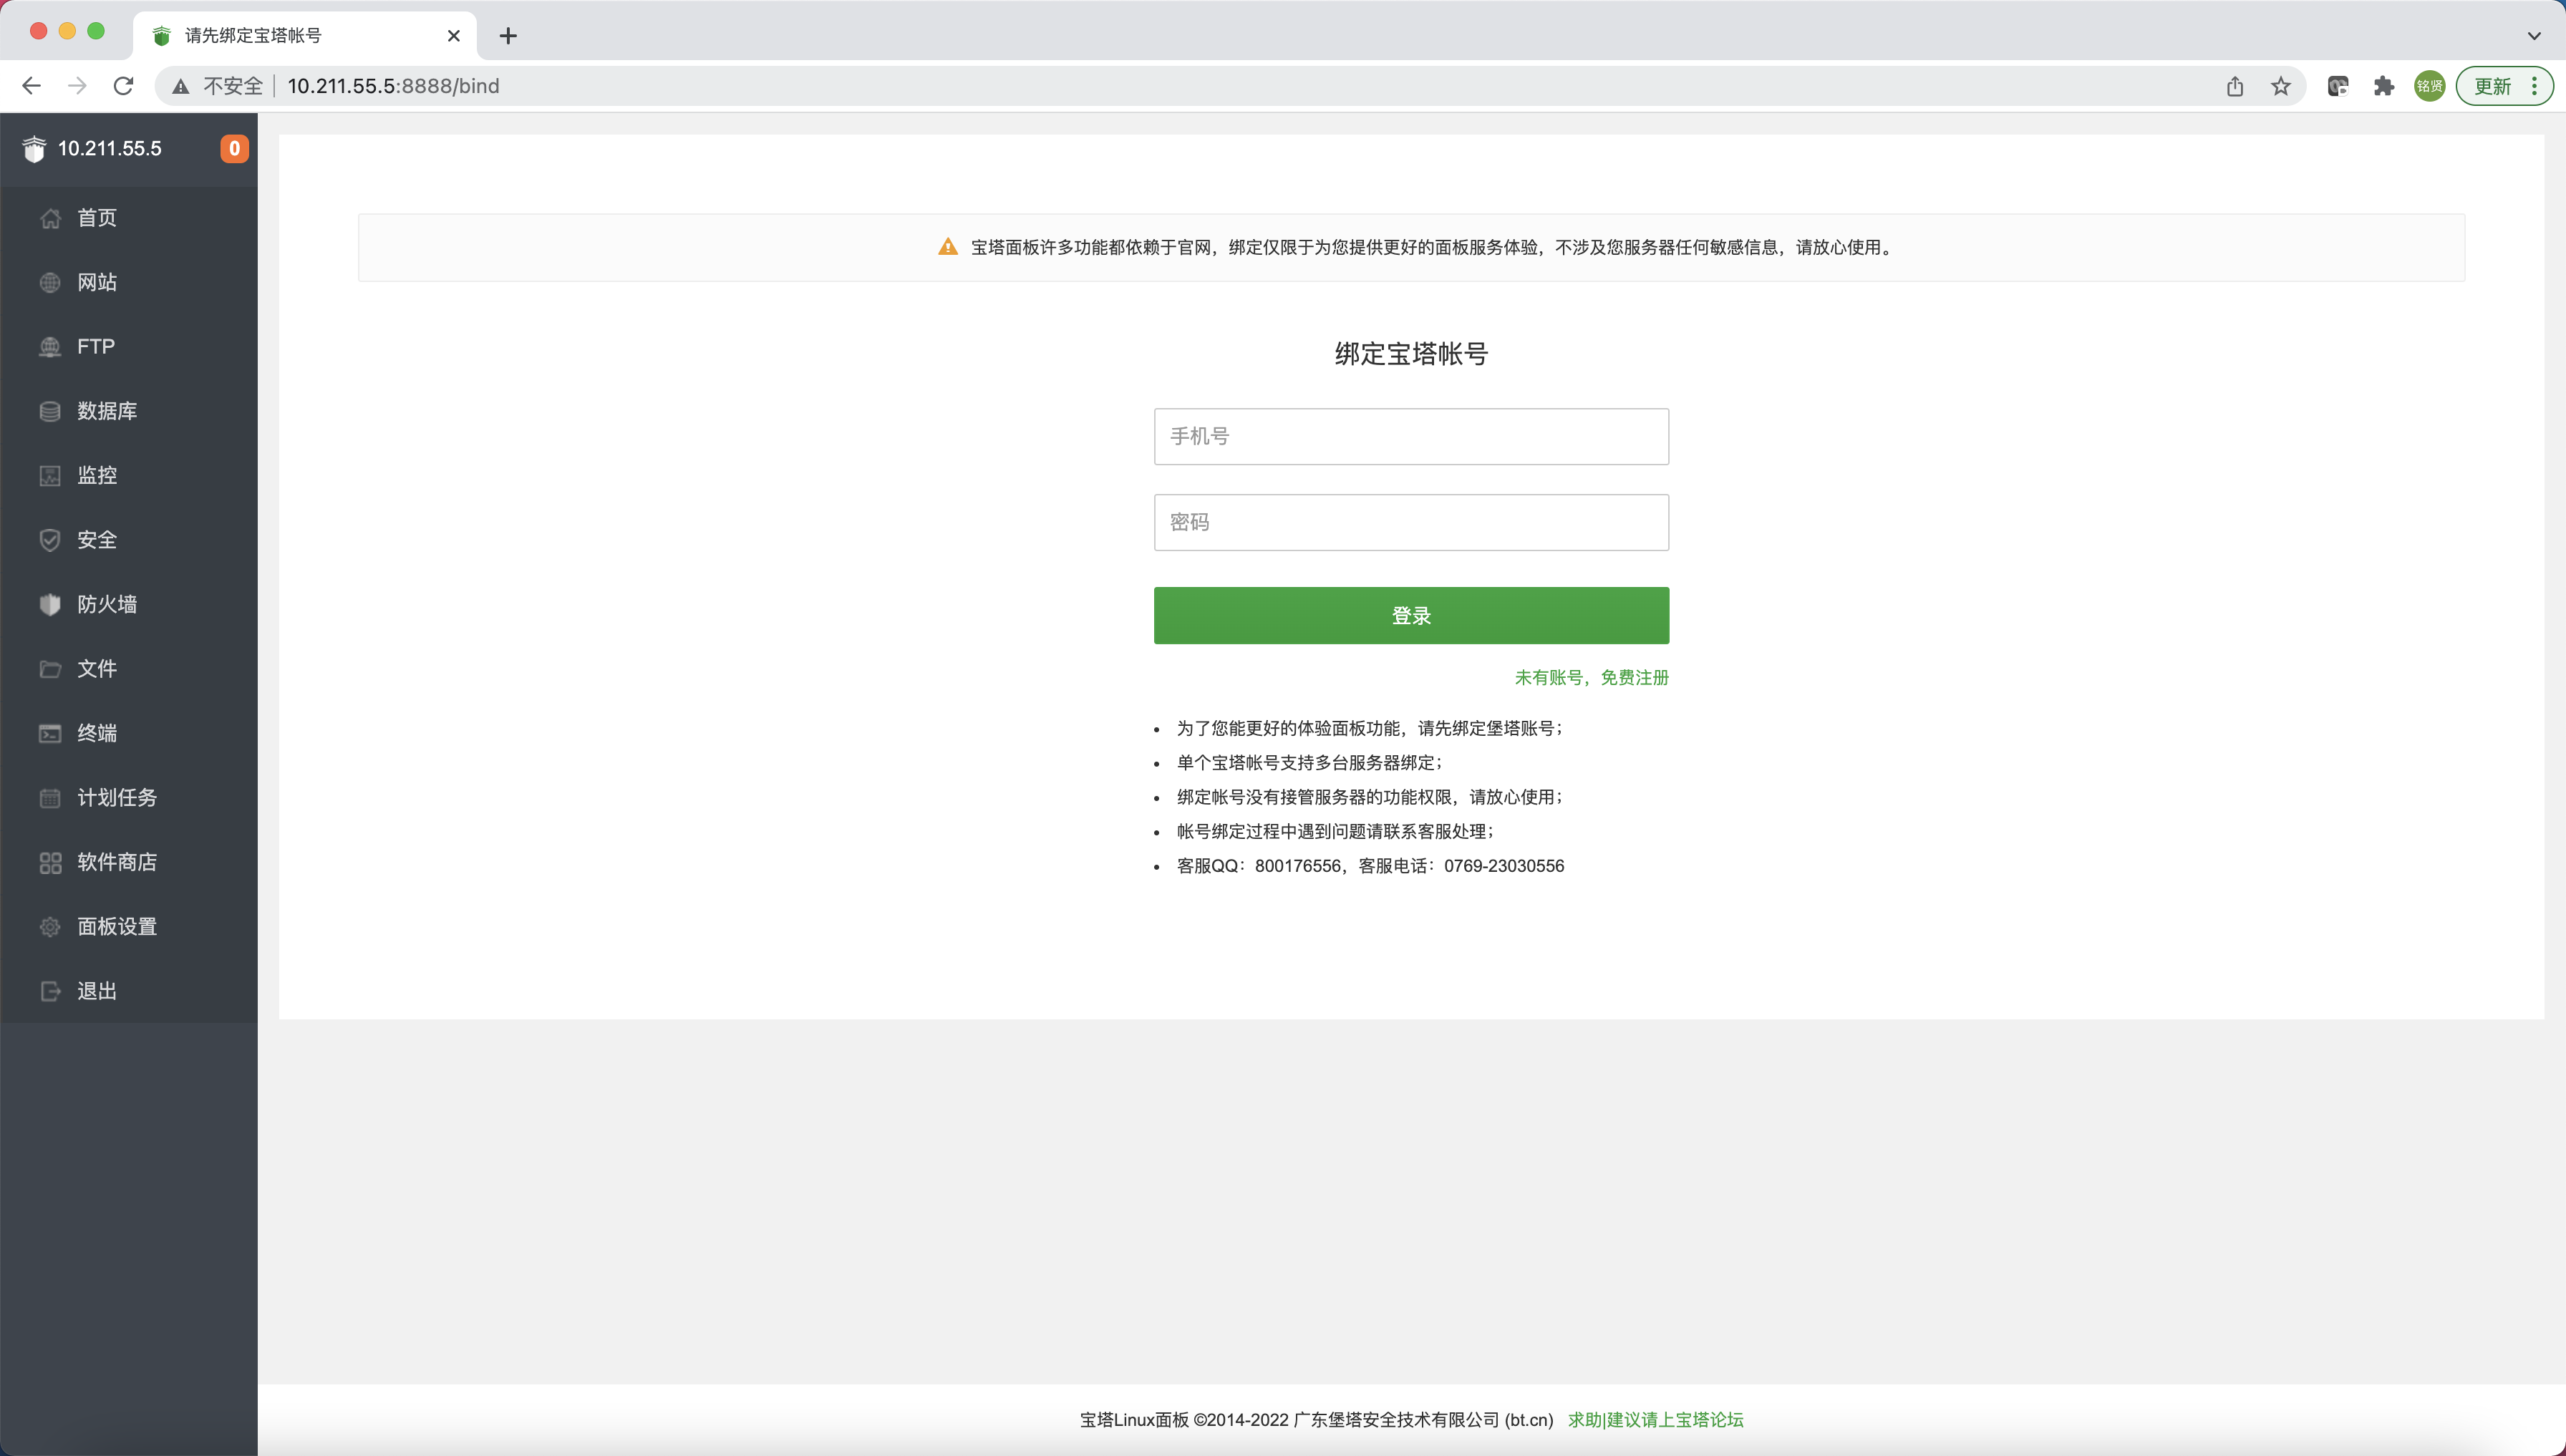Open the 数据库 database icon
The image size is (2566, 1456).
click(50, 411)
